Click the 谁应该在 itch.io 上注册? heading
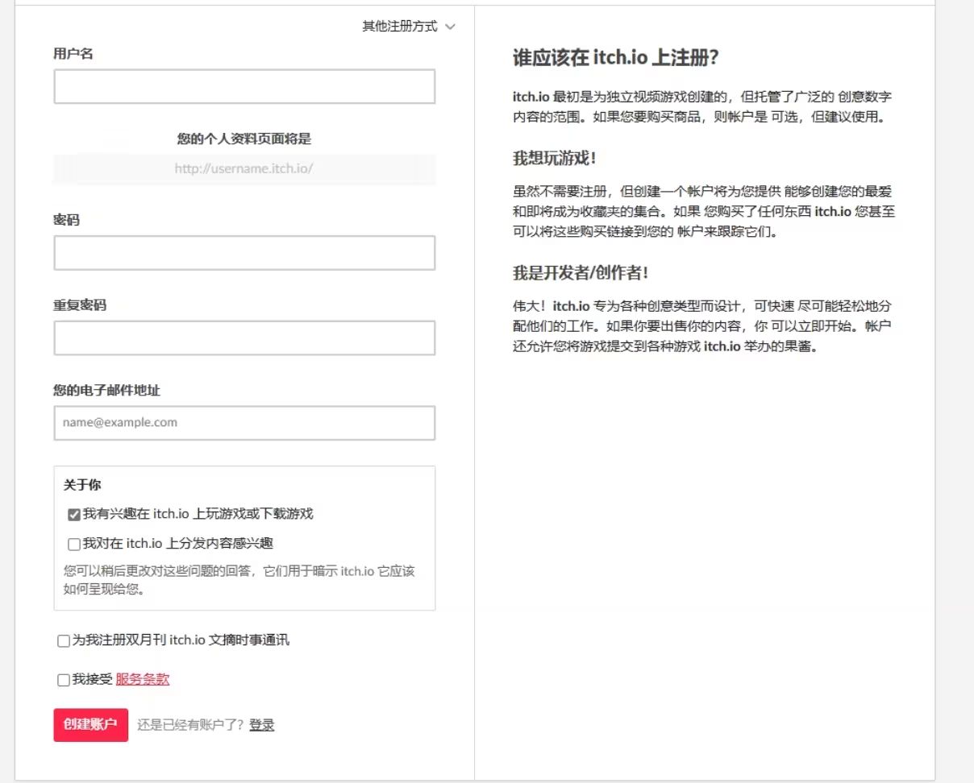This screenshot has height=783, width=974. 615,58
